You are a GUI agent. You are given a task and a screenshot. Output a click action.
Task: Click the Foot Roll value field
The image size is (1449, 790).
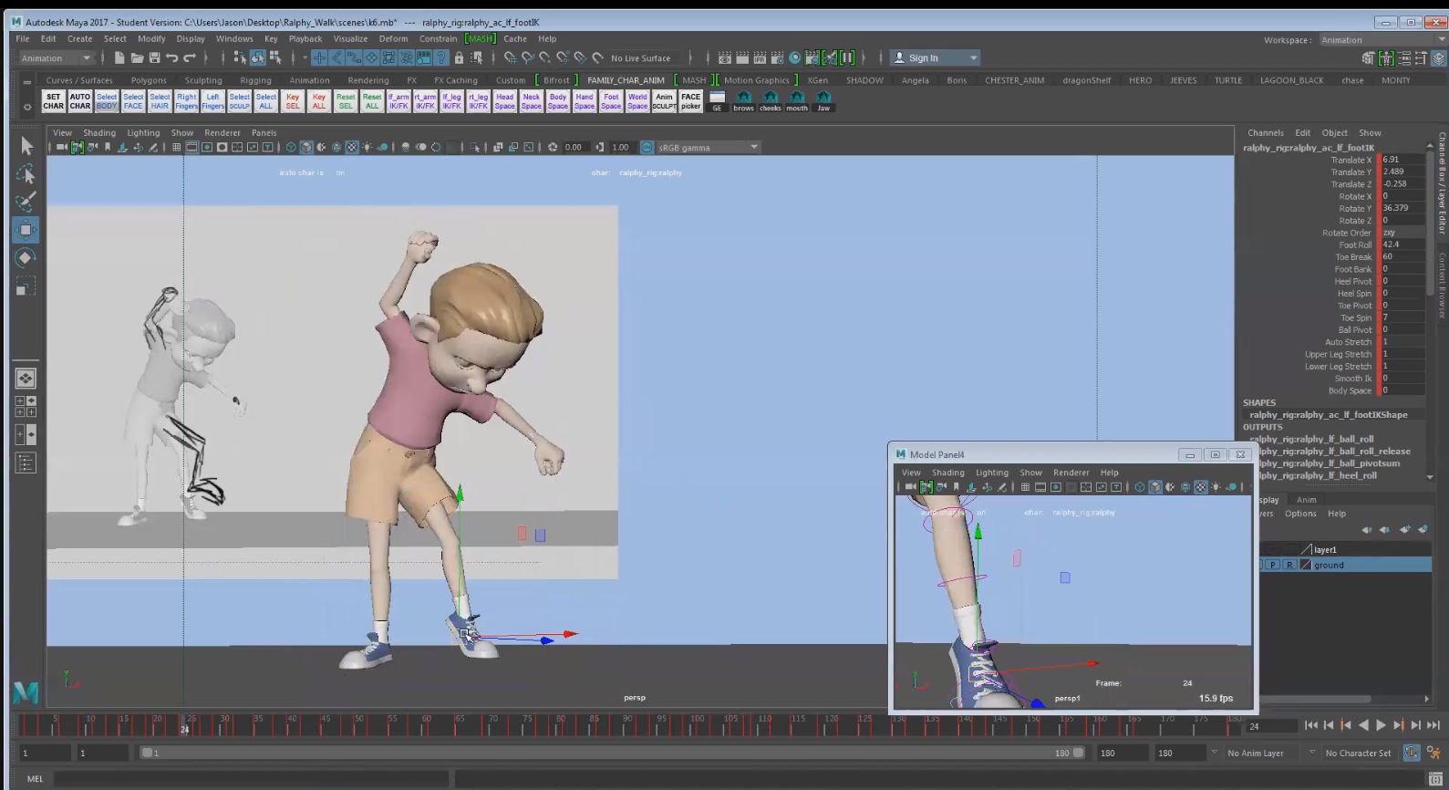[1402, 244]
